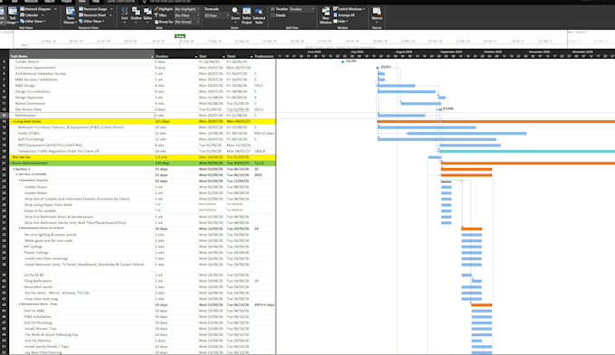Select the Plaster Ceilings task name
Viewport: 615px width, 355px height.
tap(36, 253)
